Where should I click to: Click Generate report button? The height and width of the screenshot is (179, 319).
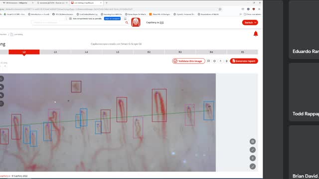(x=244, y=61)
